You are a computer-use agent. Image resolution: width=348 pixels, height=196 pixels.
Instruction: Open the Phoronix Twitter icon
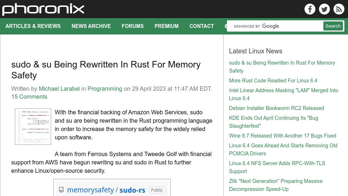tap(324, 9)
